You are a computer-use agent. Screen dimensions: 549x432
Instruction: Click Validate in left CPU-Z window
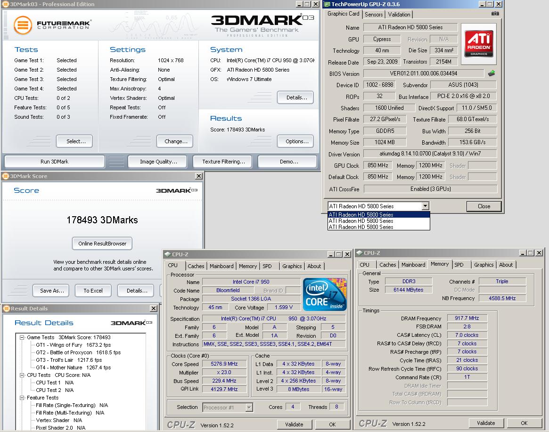294,424
